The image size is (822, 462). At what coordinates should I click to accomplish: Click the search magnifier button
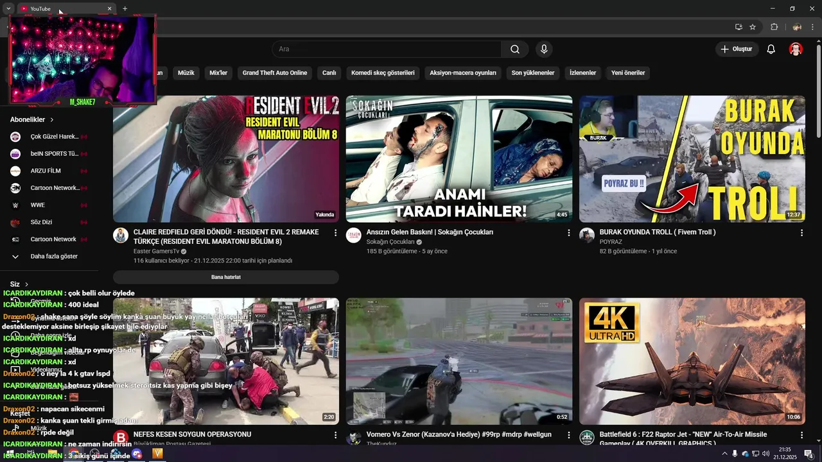pos(515,49)
